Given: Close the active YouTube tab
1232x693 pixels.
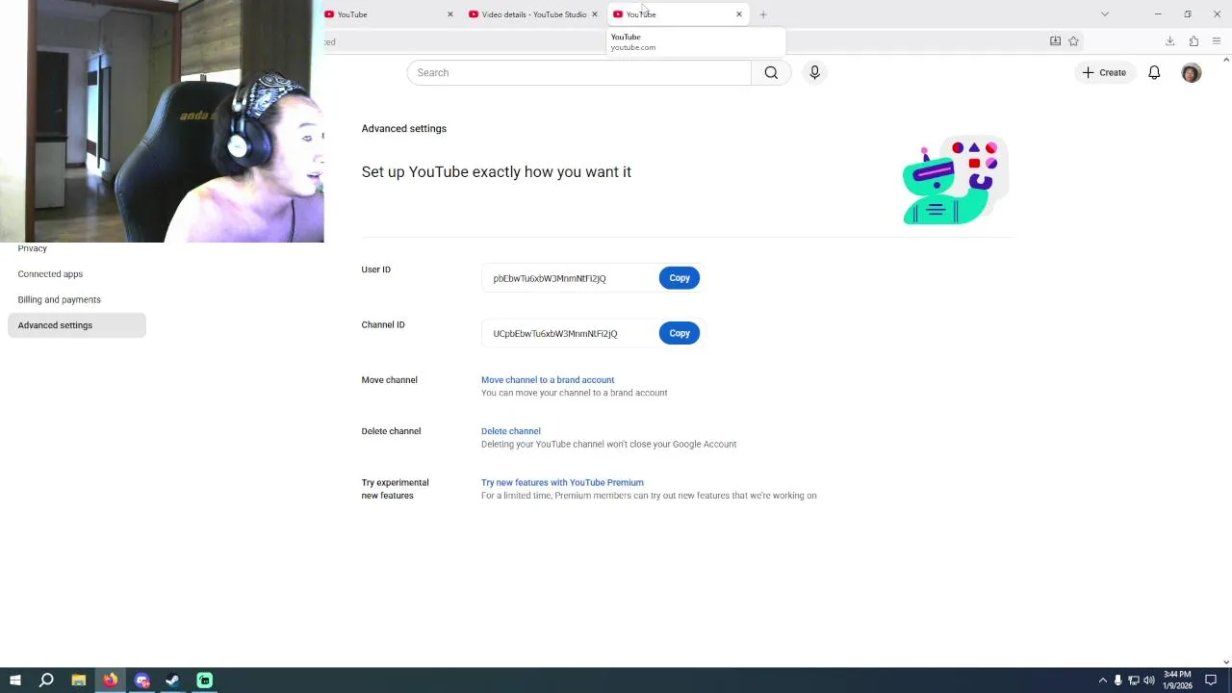Looking at the screenshot, I should point(738,14).
